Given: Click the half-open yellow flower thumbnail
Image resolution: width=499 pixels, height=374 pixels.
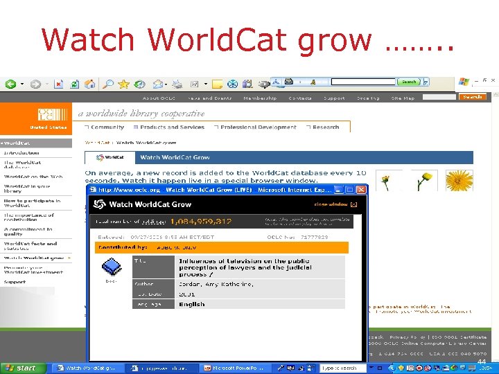Looking at the screenshot, I should 425,181.
